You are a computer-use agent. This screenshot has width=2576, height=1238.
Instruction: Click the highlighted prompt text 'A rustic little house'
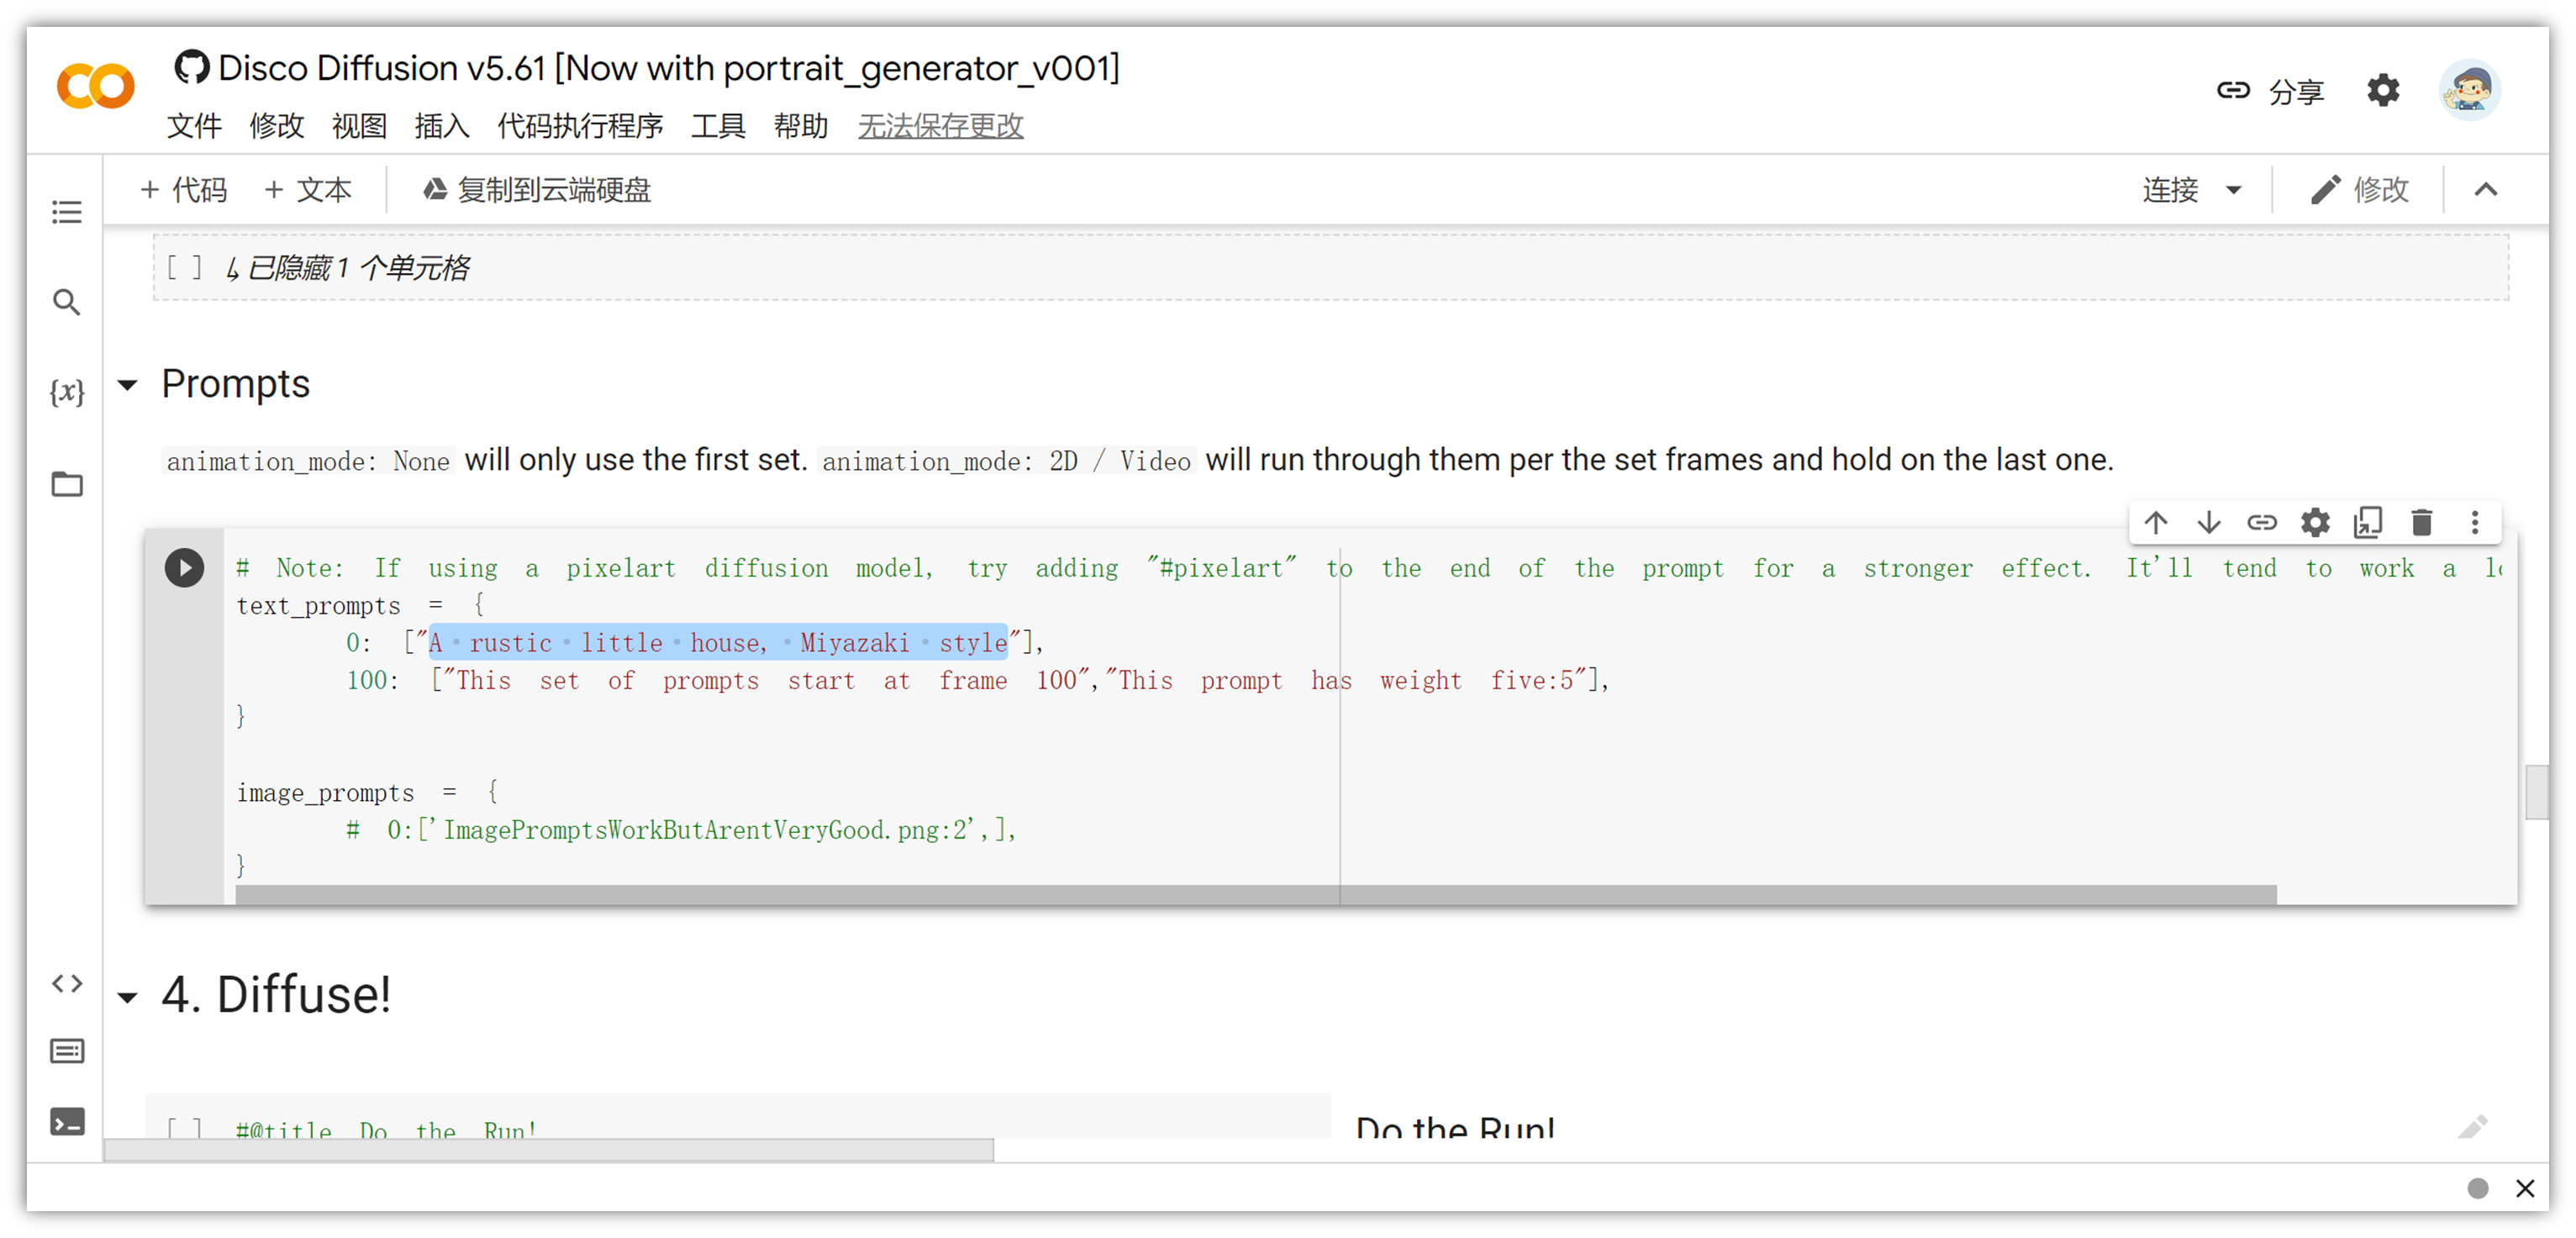pos(718,642)
